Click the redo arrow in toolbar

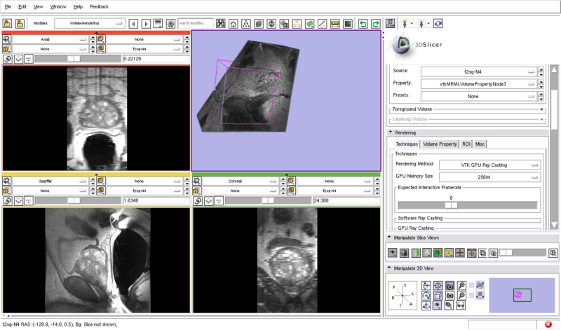point(376,24)
